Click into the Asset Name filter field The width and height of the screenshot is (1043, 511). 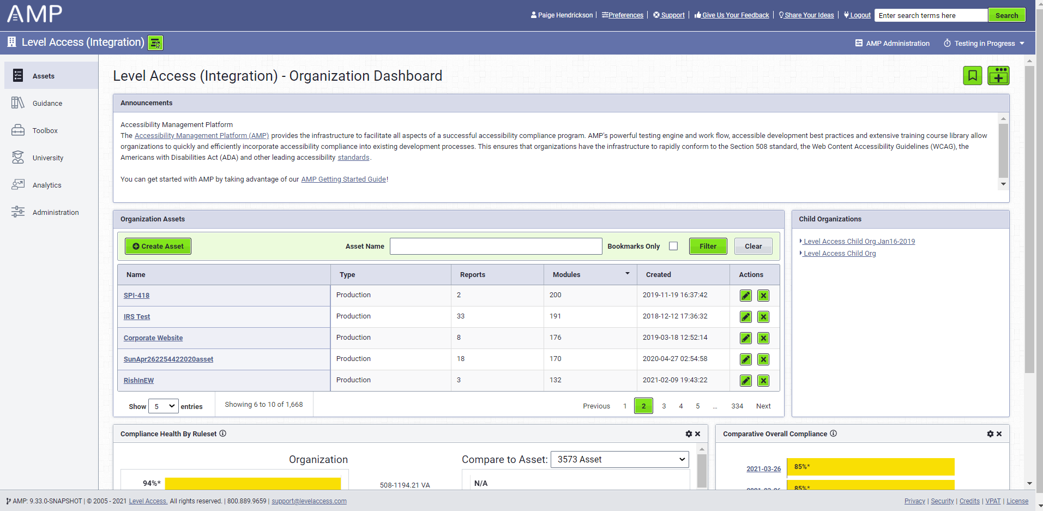point(496,247)
